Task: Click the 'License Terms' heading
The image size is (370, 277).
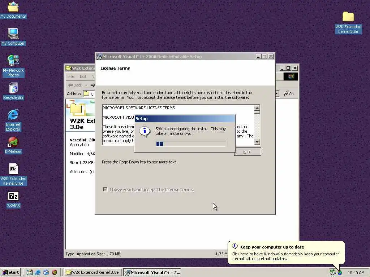Action: click(115, 68)
